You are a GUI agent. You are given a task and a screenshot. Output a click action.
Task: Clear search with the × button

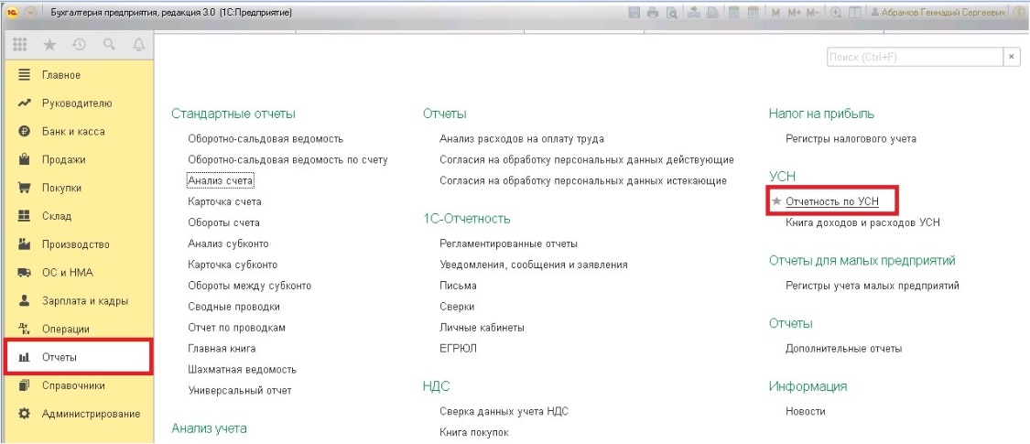(x=1011, y=57)
